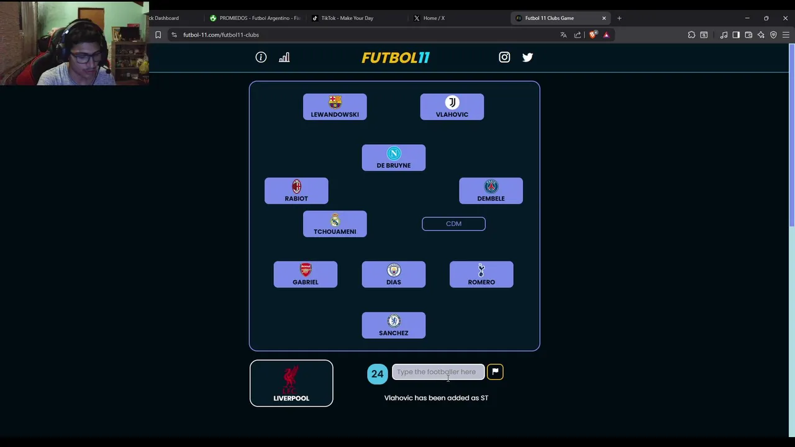The image size is (795, 447).
Task: Open the Brave Wallet icon
Action: [748, 35]
